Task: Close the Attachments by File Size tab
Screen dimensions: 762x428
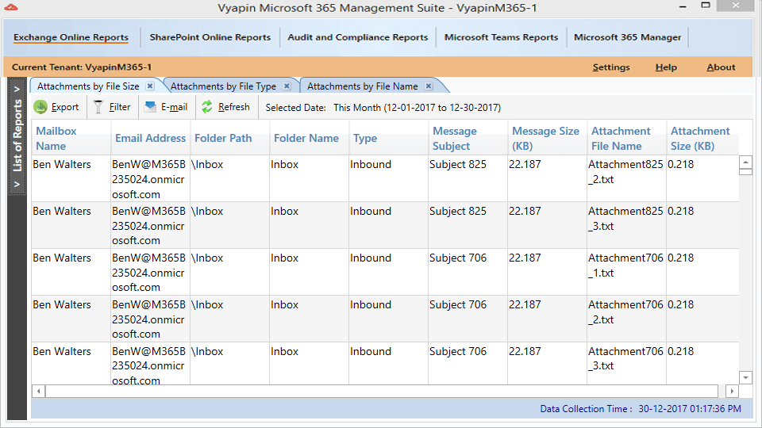Action: pyautogui.click(x=150, y=86)
